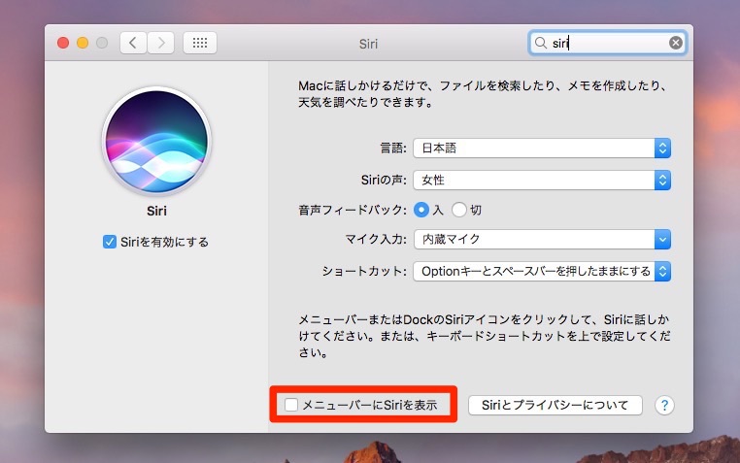Screen dimensions: 740x463
Task: Select 入 for 音声フィードバック
Action: click(420, 210)
